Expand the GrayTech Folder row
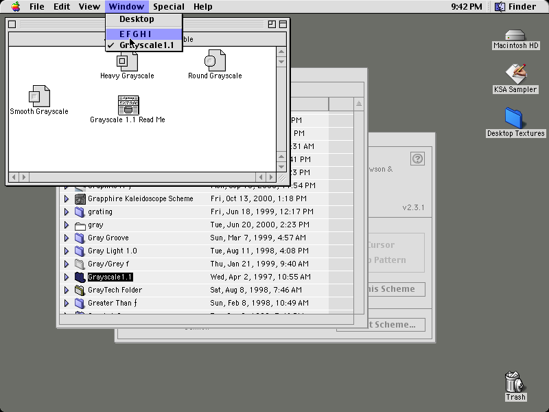Screen dimensions: 549x412 pos(67,290)
